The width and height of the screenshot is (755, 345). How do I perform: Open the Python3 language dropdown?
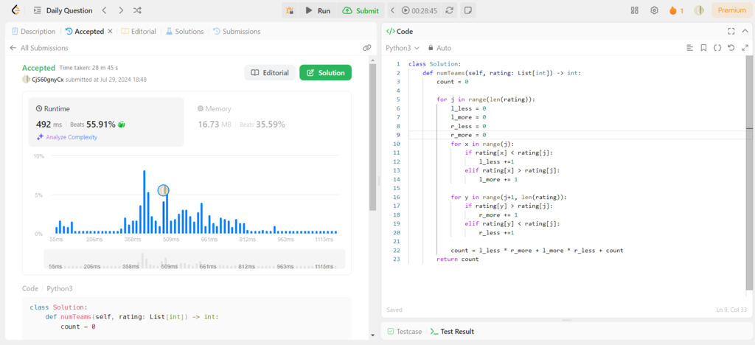tap(403, 48)
